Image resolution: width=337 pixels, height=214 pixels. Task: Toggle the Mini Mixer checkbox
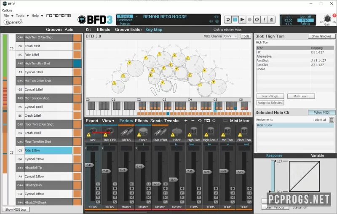pos(225,121)
